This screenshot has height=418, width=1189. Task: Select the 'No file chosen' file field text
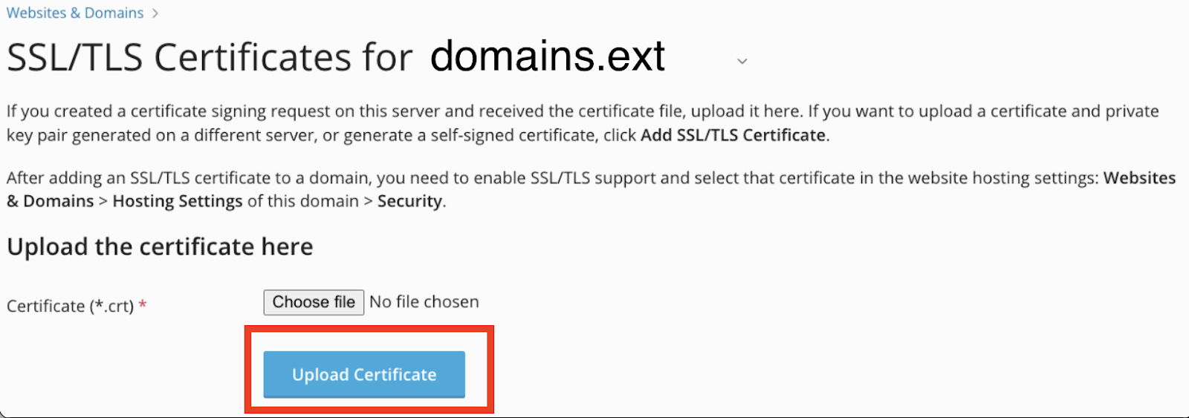(424, 302)
